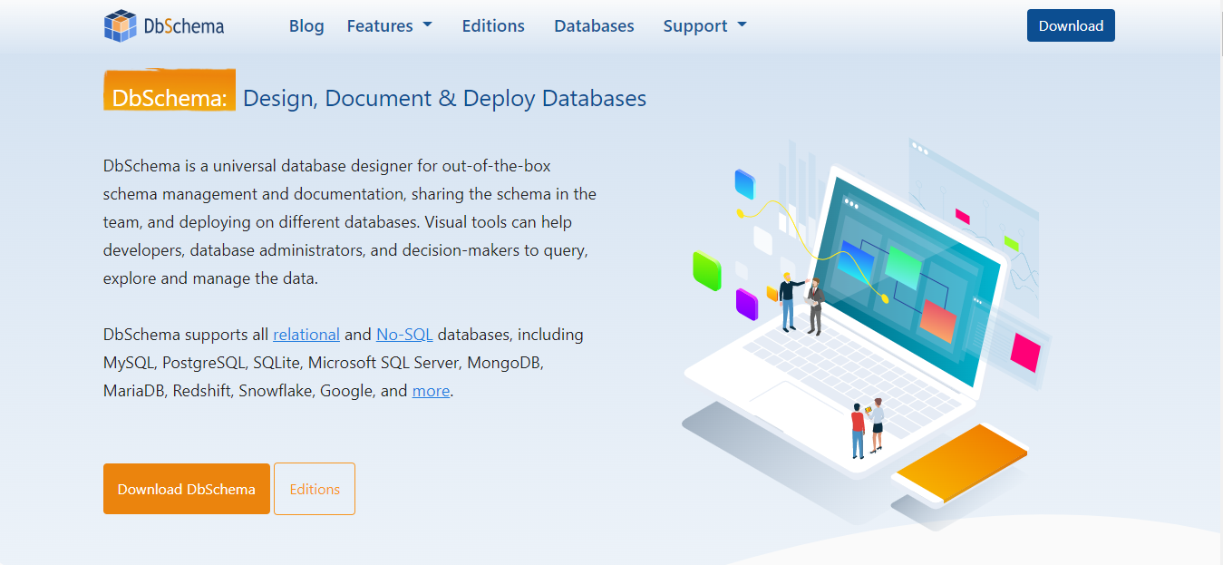Click the outlined Editions button

click(315, 489)
